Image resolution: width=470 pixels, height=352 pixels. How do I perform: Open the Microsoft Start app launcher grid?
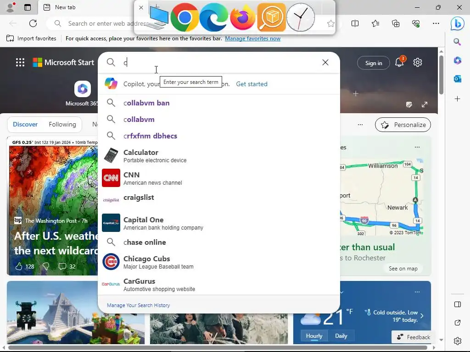point(20,62)
